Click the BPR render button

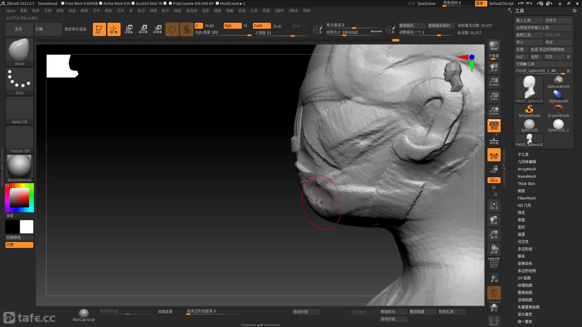point(494,46)
